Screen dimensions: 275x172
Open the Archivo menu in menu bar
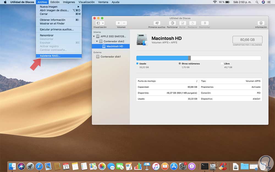pos(42,2)
